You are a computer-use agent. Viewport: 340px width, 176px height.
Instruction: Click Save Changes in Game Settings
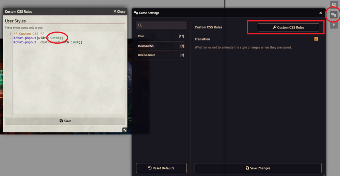(x=258, y=168)
